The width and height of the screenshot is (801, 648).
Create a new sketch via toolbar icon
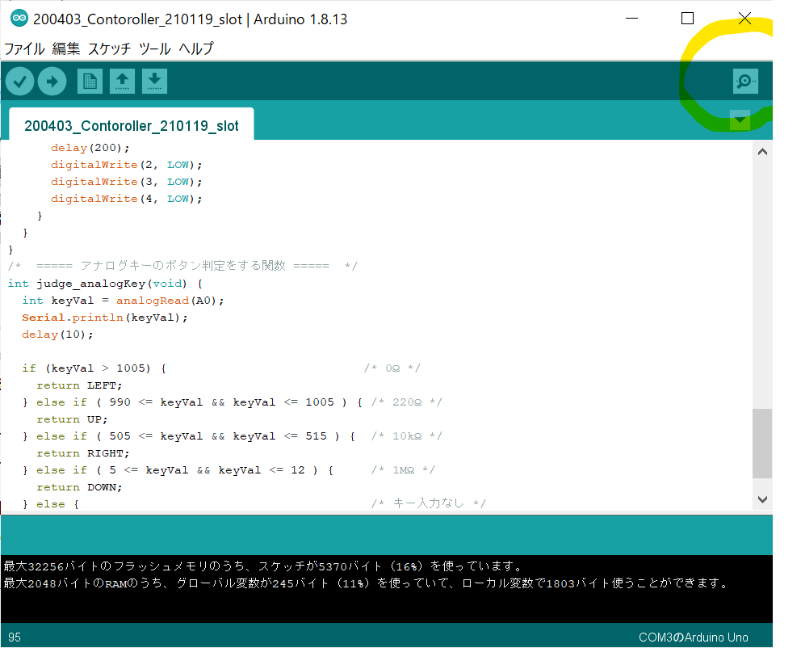coord(90,81)
